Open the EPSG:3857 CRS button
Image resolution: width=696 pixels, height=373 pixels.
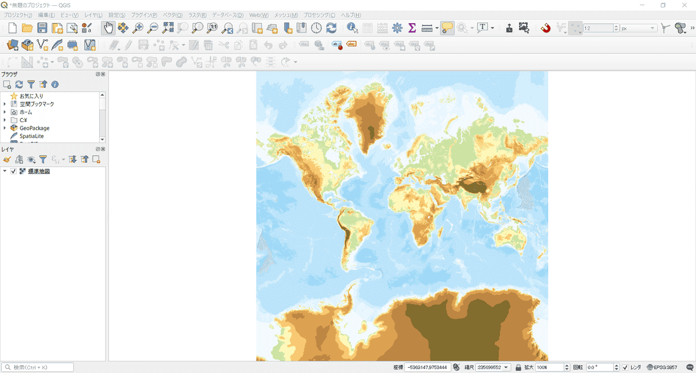pyautogui.click(x=662, y=367)
